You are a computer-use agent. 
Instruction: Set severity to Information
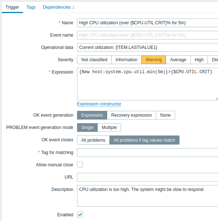coord(126,60)
